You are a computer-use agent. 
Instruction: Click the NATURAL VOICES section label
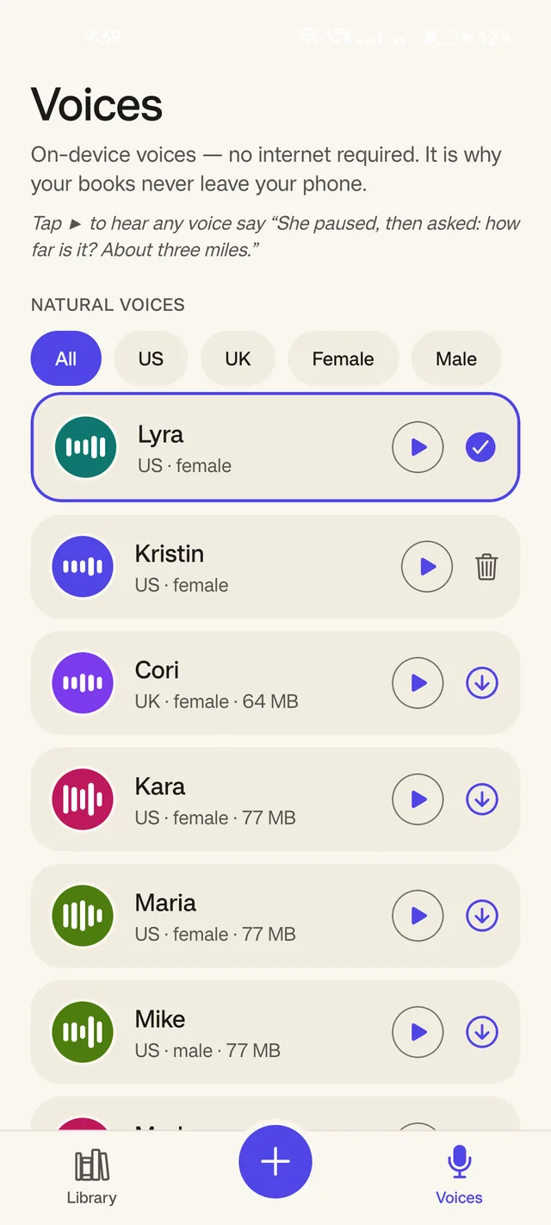click(x=108, y=305)
